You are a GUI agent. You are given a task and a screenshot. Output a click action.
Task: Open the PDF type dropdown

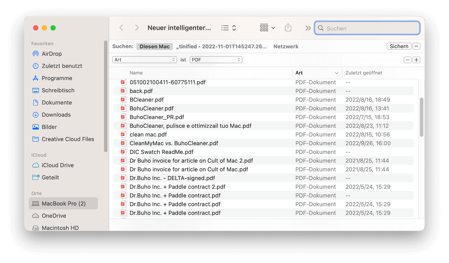(x=216, y=60)
